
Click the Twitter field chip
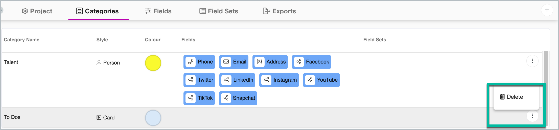[199, 80]
